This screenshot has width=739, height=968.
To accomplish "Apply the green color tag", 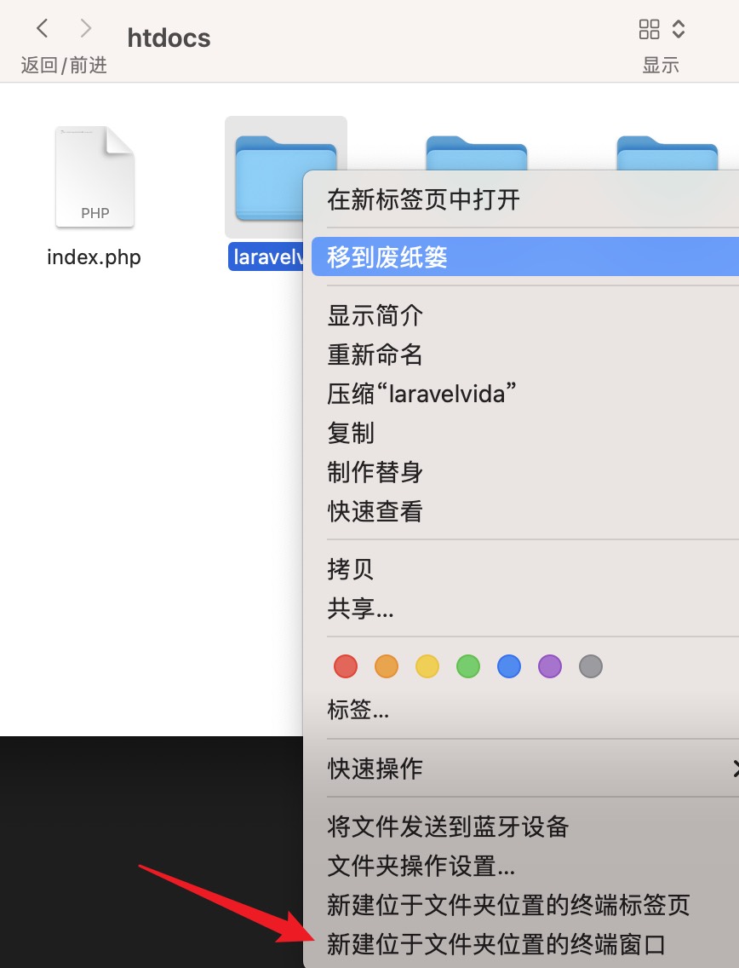I will click(468, 666).
